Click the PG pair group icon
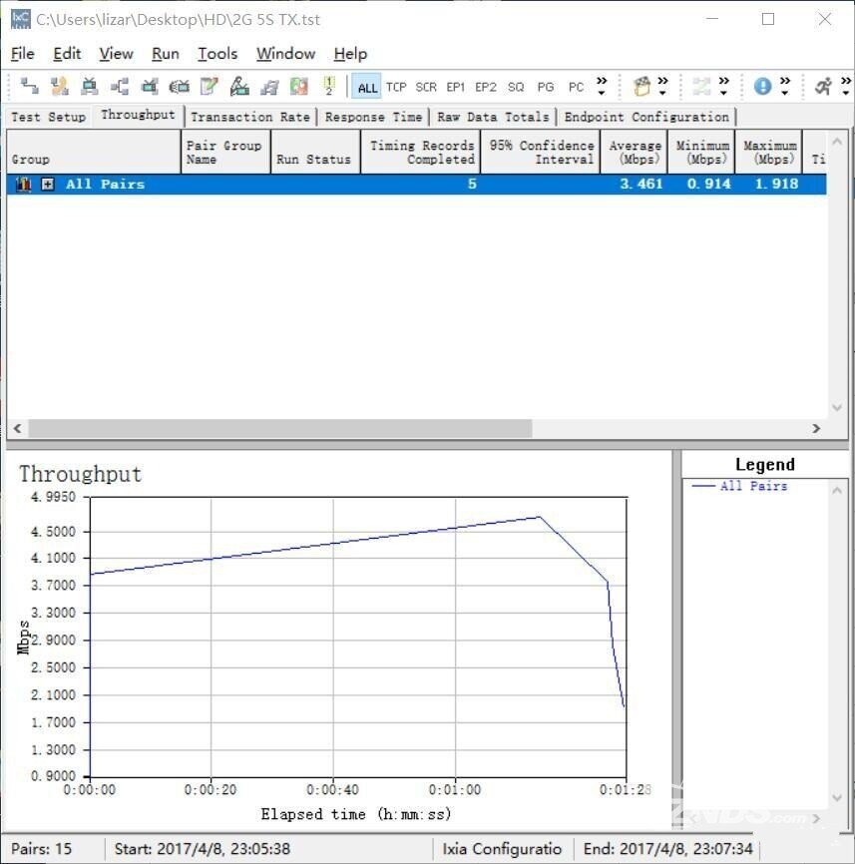The image size is (855, 864). click(546, 87)
